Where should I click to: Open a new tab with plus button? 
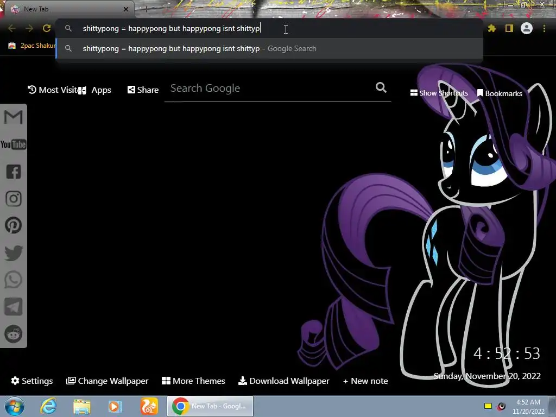point(146,9)
